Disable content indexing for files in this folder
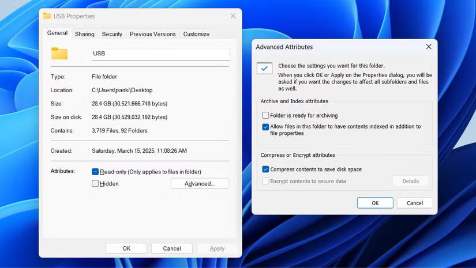Screen dimensions: 476x268 265,127
